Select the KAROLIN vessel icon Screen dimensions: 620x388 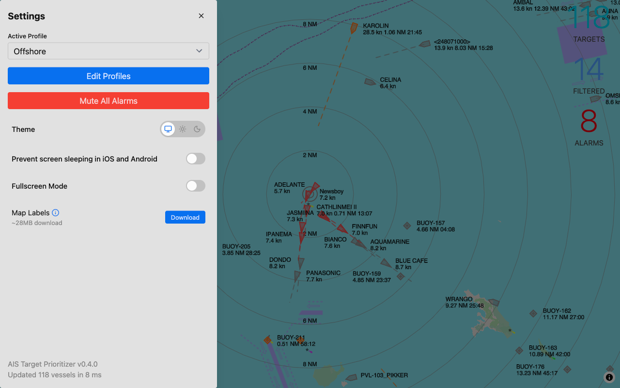[x=354, y=28]
